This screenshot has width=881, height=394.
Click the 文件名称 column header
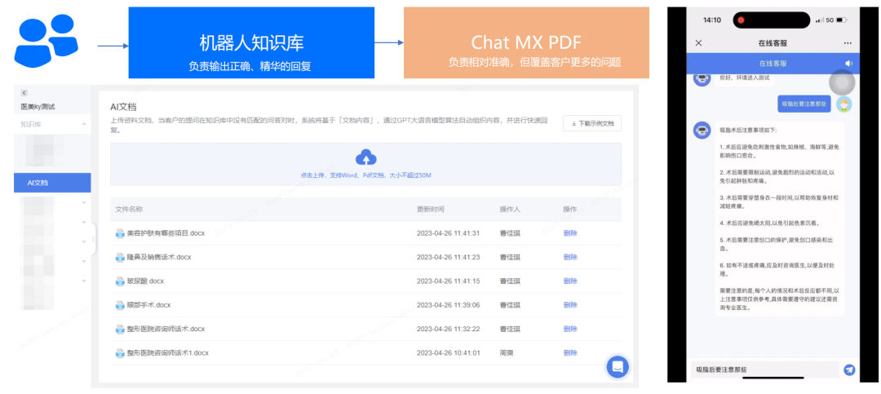pos(129,209)
